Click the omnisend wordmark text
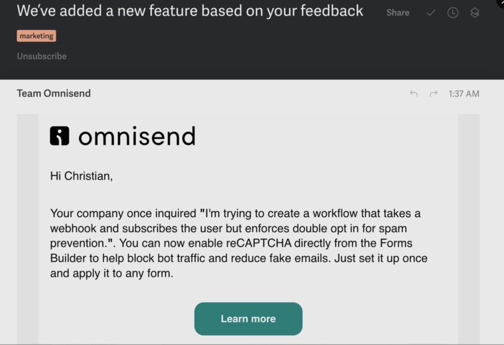Screen dimensions: 504x345 click(x=137, y=136)
